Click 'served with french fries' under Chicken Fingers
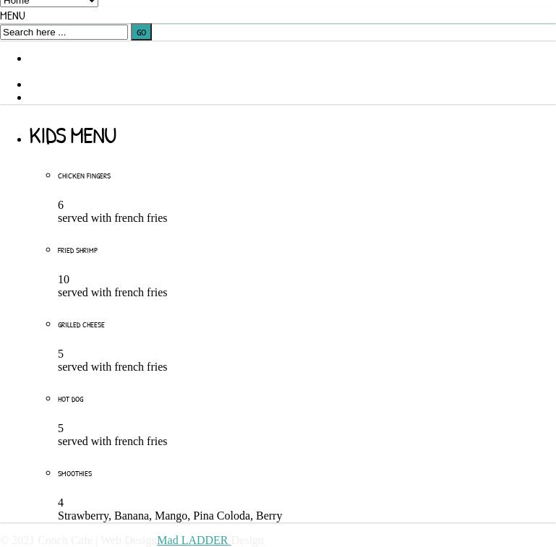 (112, 218)
